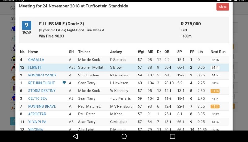This screenshot has width=248, height=142.
Task: Open I LIKE IT horse link
Action: click(x=34, y=67)
